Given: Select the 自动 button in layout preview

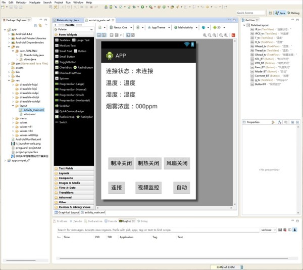Looking at the screenshot, I should click(182, 188).
